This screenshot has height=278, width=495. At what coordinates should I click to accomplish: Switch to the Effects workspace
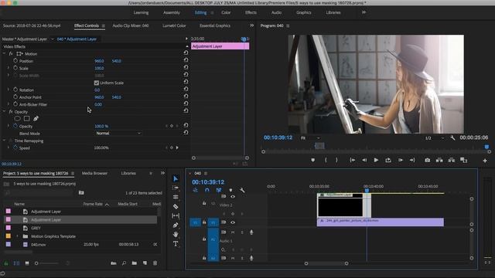251,12
